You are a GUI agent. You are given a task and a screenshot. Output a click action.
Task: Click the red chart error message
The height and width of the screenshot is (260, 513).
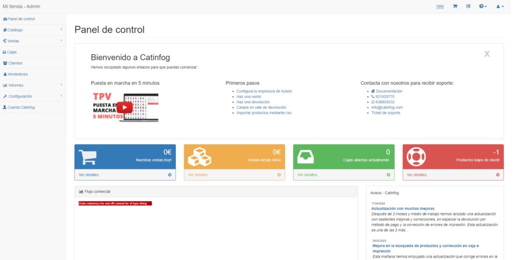(x=115, y=203)
